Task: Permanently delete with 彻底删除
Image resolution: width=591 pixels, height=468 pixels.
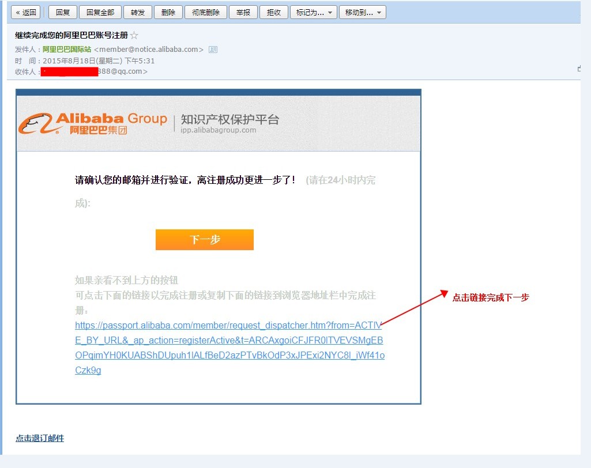Action: [x=206, y=13]
